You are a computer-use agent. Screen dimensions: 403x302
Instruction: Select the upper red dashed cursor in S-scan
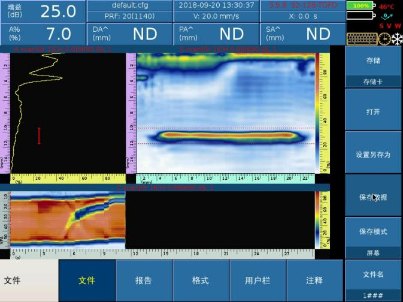click(x=225, y=128)
